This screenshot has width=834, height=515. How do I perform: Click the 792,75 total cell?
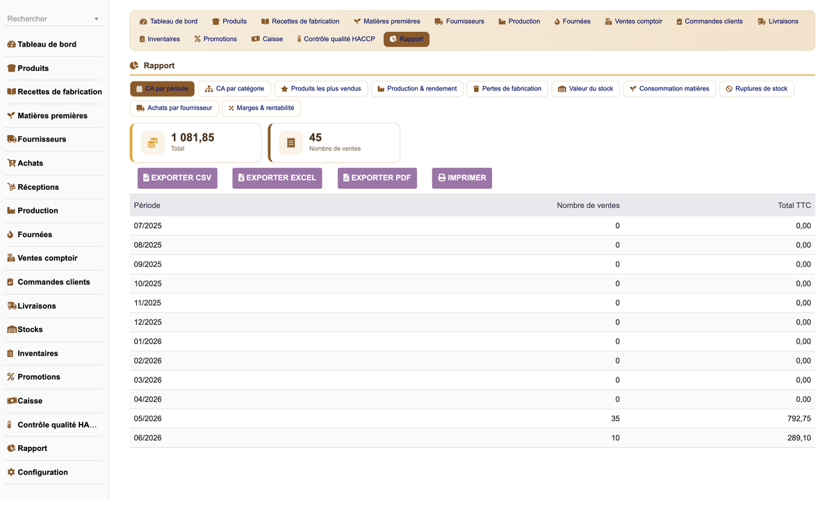point(799,419)
